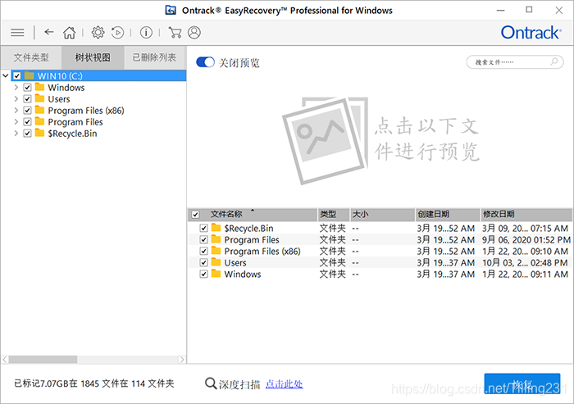Uncheck Program Files (x86) checkbox in tree

click(27, 110)
